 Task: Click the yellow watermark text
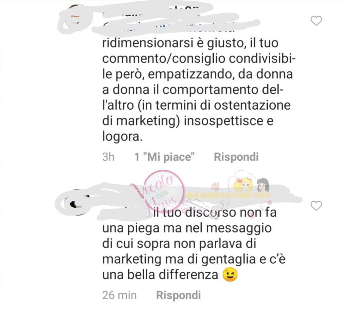228,196
